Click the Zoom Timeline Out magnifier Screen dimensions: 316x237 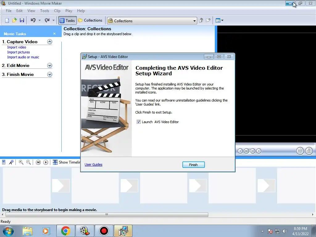pyautogui.click(x=29, y=162)
